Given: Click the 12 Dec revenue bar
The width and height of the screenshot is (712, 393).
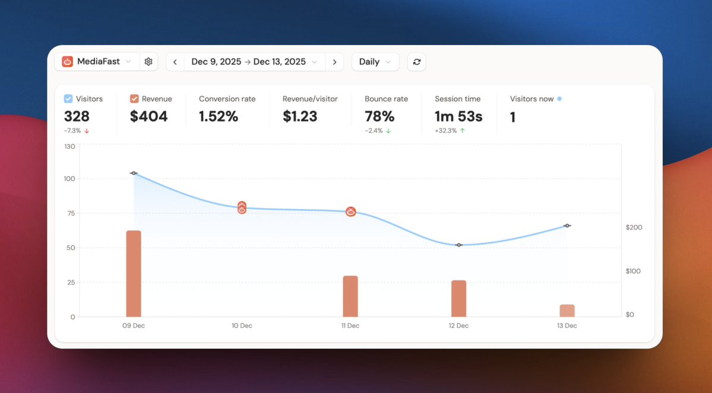Looking at the screenshot, I should (458, 298).
